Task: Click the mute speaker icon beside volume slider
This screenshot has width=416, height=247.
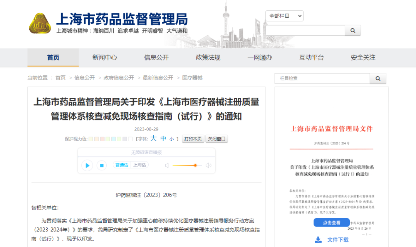Action: tap(167, 165)
